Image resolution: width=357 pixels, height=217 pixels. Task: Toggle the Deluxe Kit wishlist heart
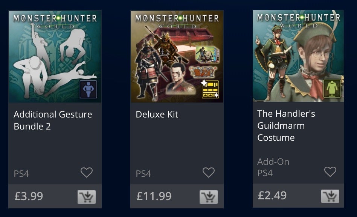coord(209,172)
